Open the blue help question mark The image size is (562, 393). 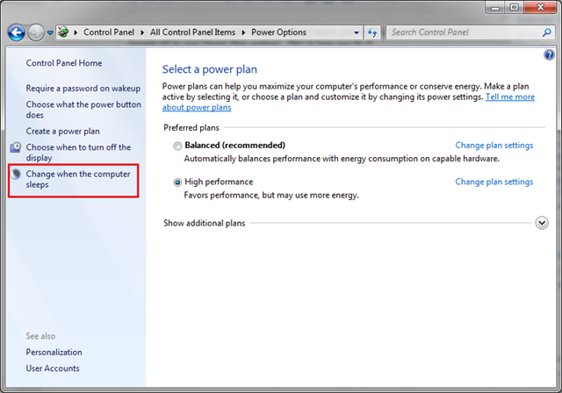(x=549, y=54)
